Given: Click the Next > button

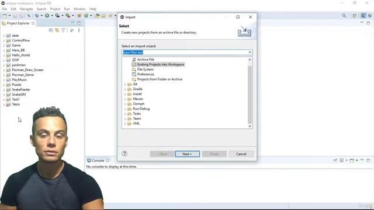Looking at the screenshot, I should tap(188, 154).
